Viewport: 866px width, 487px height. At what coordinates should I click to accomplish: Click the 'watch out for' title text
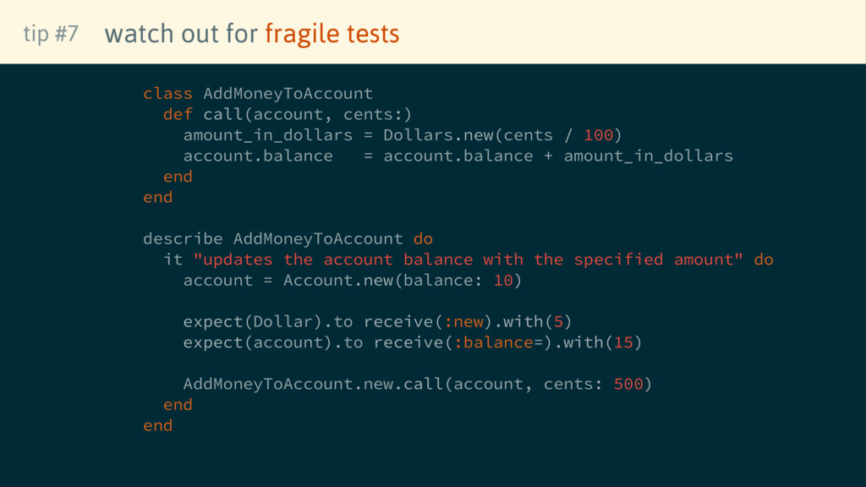point(181,34)
